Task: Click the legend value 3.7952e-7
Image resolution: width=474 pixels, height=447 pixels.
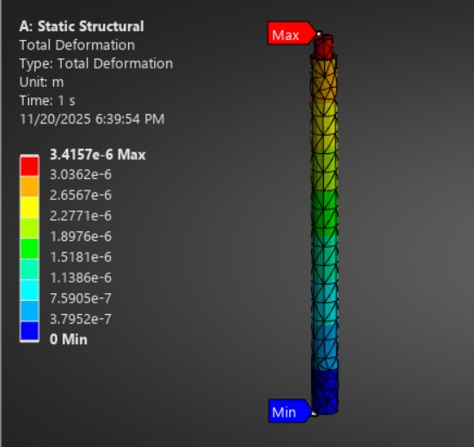Action: pyautogui.click(x=81, y=319)
